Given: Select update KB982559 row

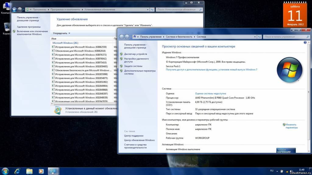Looking at the screenshot, I should (81, 47).
